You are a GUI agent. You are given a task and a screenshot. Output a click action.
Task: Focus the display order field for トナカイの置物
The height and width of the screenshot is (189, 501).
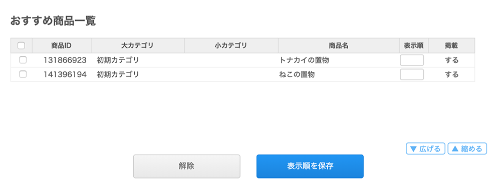pos(412,60)
